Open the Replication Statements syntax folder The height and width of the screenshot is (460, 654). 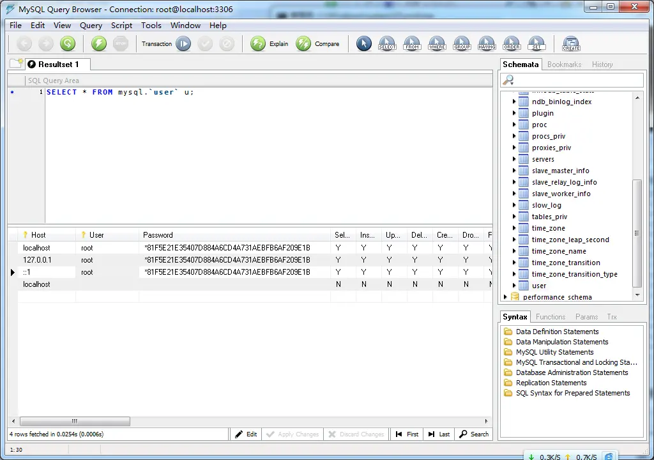coord(551,383)
